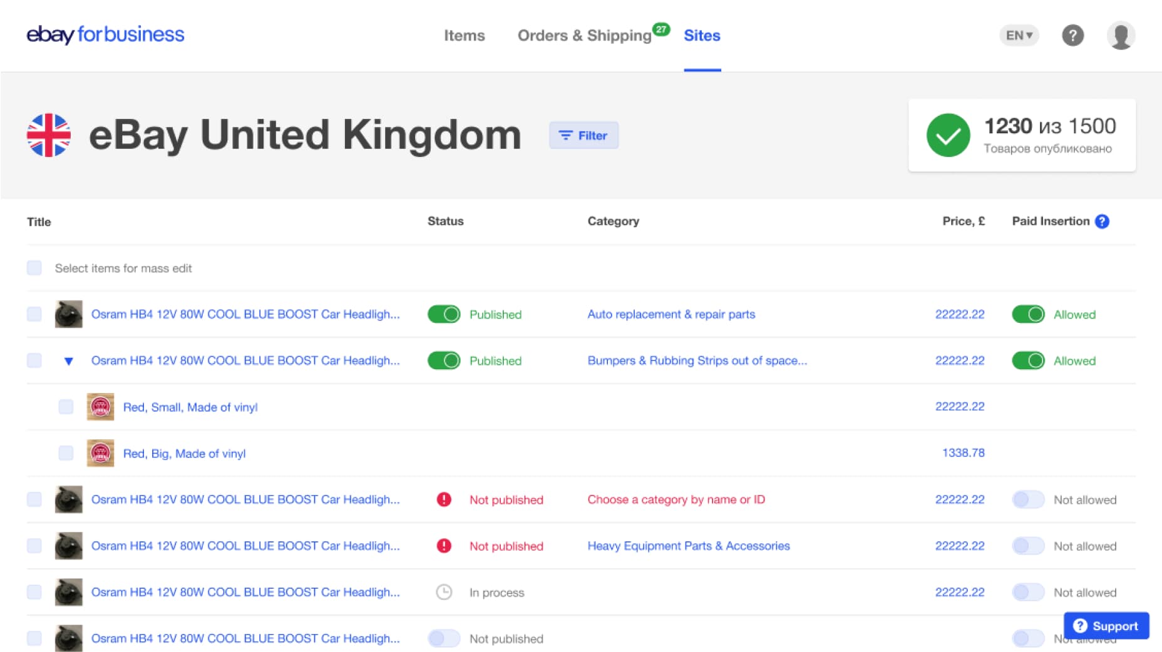Click 'In process' status text
This screenshot has width=1162, height=652.
click(496, 593)
